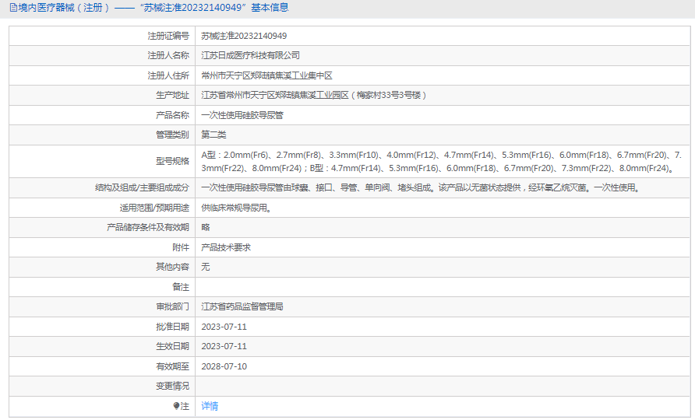
Task: Click the 有效期至 label
Action: pos(172,366)
